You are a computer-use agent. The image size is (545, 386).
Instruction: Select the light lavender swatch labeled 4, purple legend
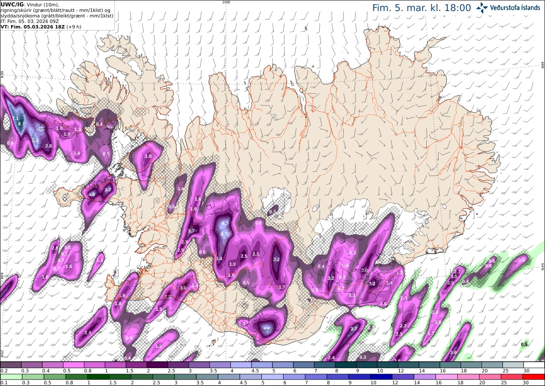[241, 365]
